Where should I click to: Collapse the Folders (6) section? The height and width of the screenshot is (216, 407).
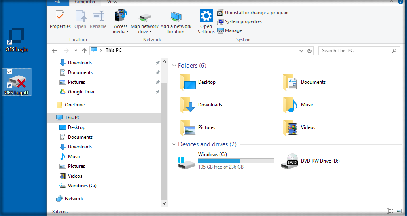(174, 66)
